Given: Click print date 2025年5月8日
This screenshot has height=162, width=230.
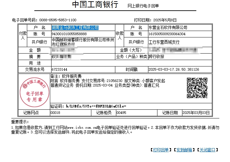Looking at the screenshot, I should (x=165, y=20).
